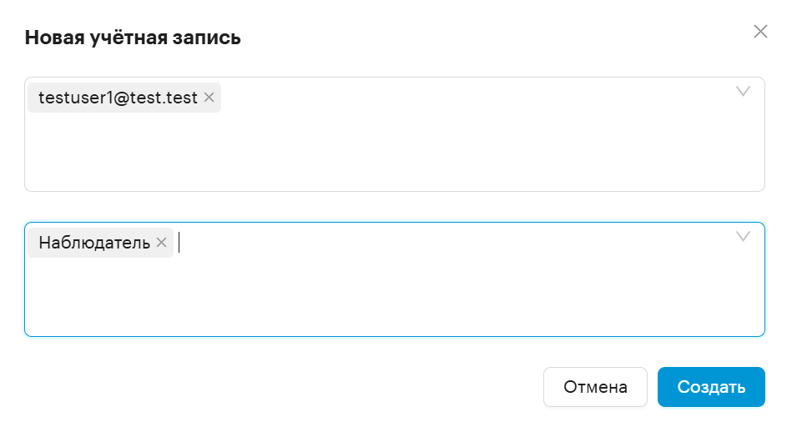This screenshot has width=787, height=427.
Task: Open the accounts list via top arrow icon
Action: 743,91
